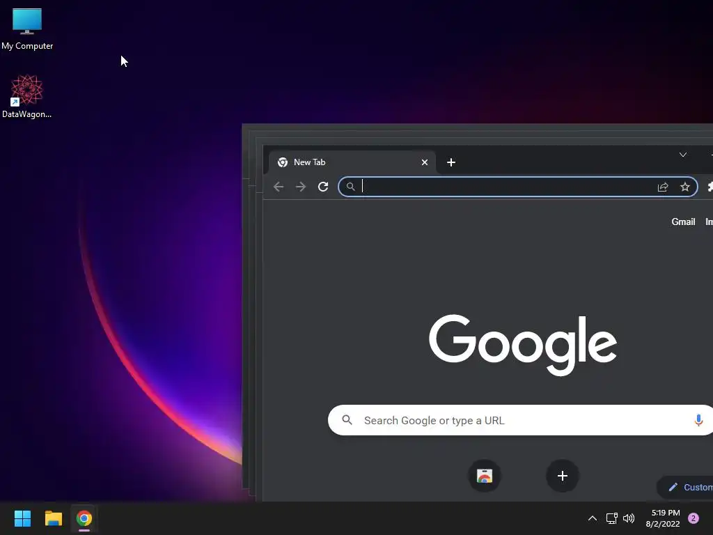
Task: Open volume speaker tray icon
Action: point(629,518)
